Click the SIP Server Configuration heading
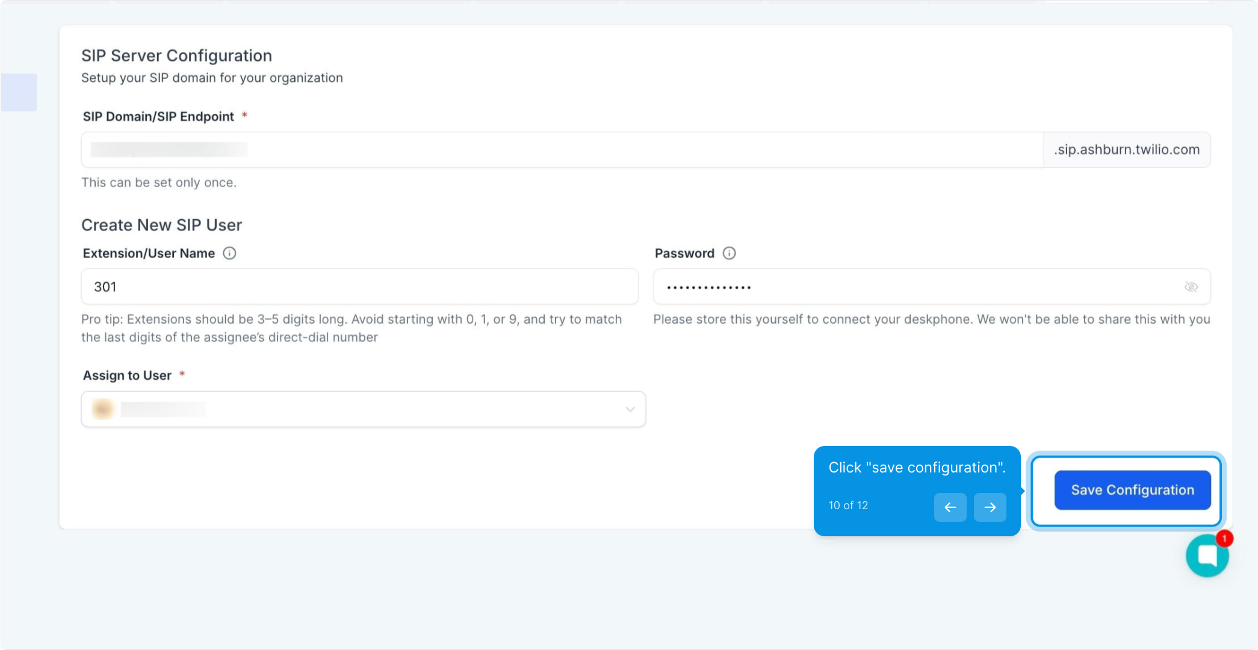 (x=176, y=56)
